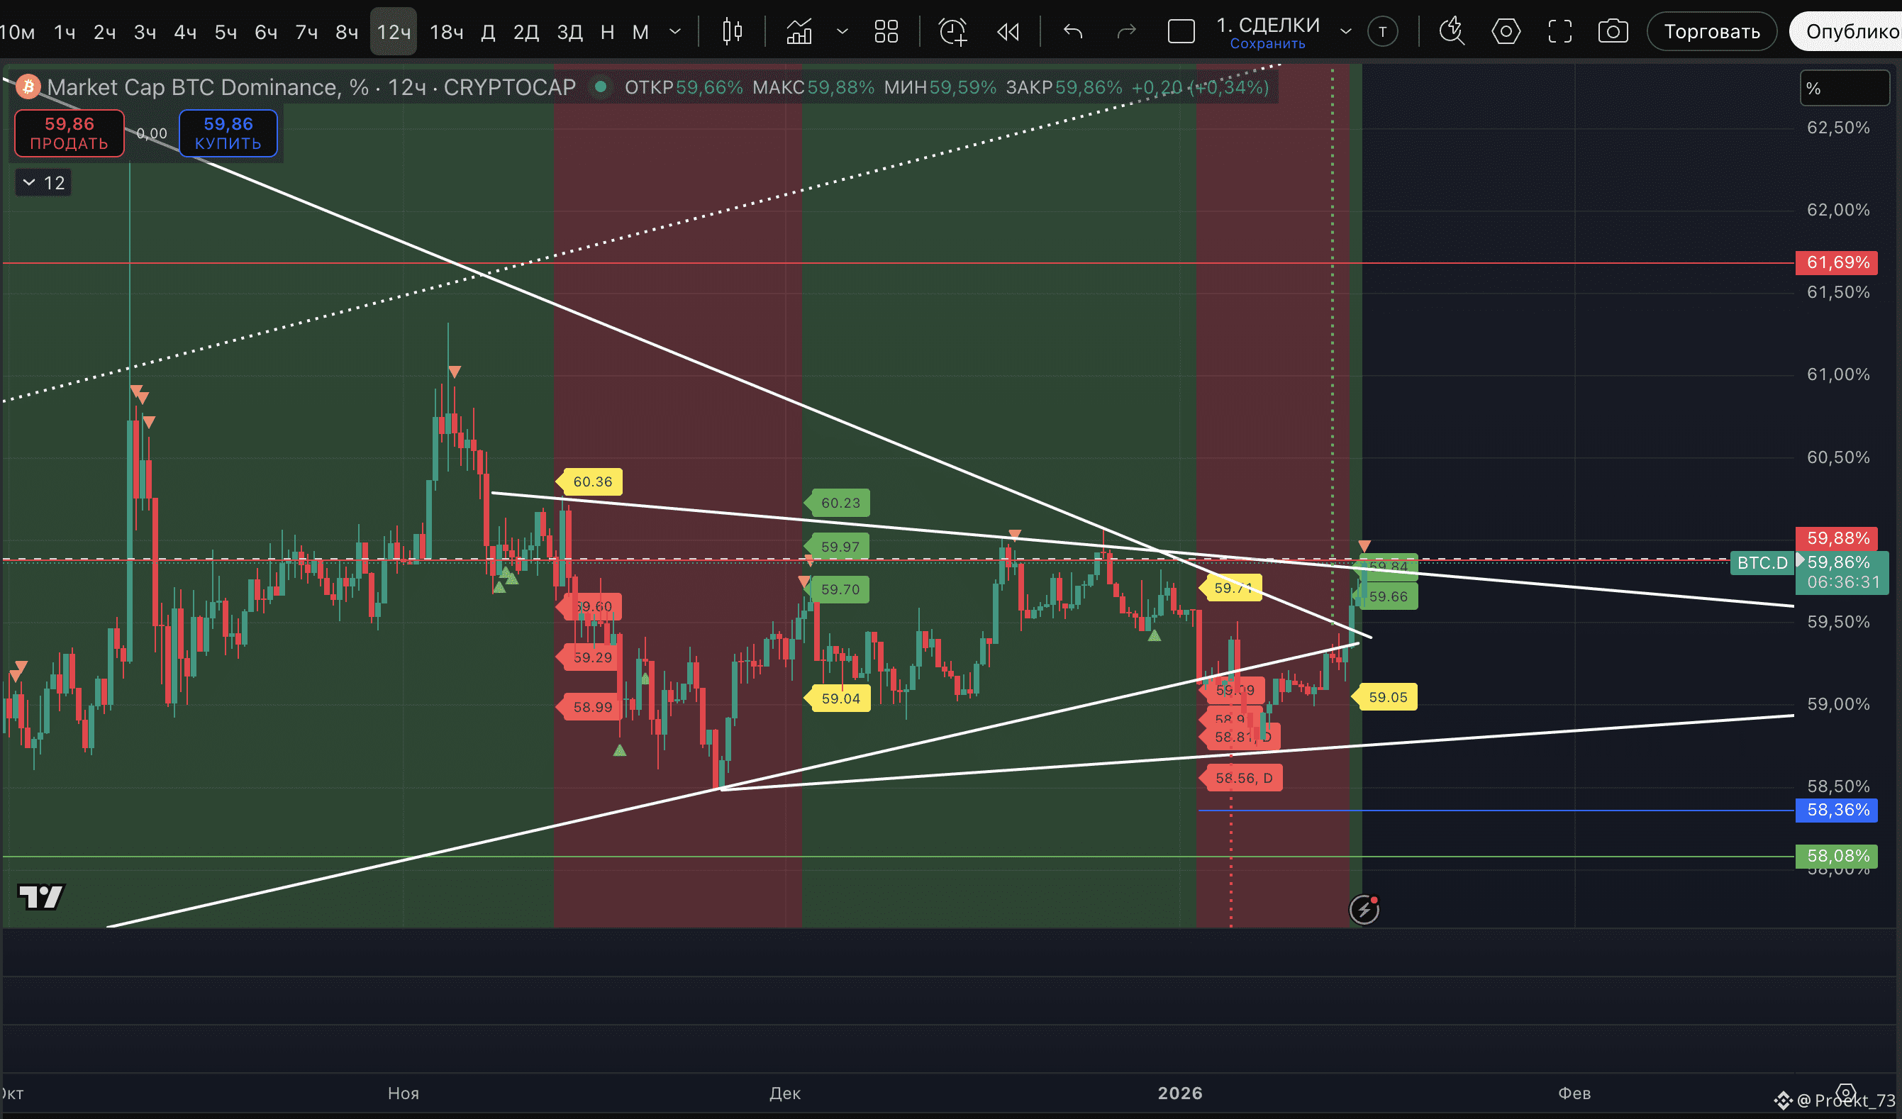Viewport: 1902px width, 1119px height.
Task: Switch to the 4ч timeframe
Action: tap(185, 32)
